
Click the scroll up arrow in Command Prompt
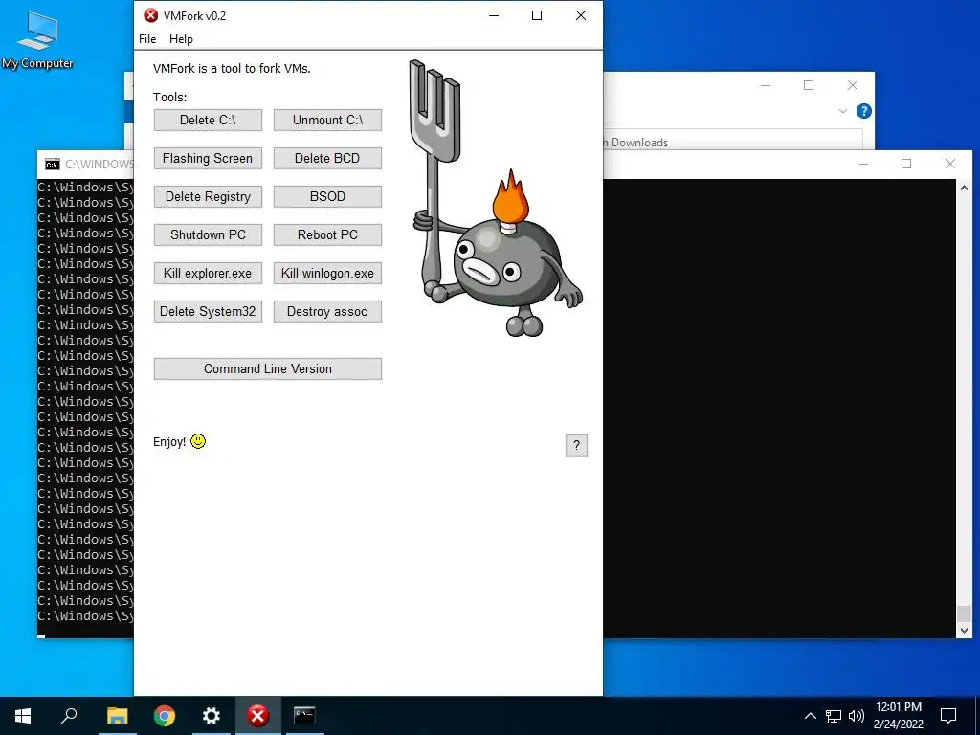tap(965, 188)
